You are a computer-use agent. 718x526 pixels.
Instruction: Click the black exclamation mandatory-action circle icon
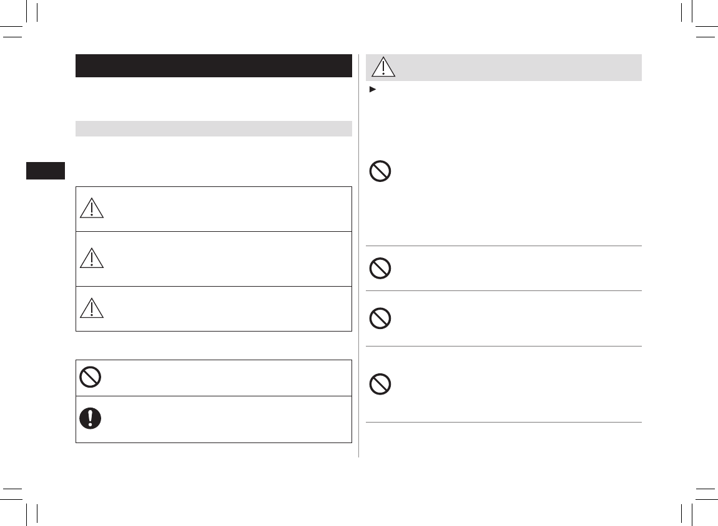click(91, 418)
